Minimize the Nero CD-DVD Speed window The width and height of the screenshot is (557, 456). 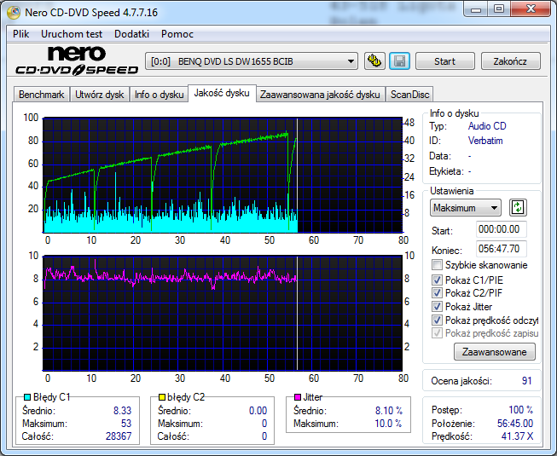click(476, 9)
